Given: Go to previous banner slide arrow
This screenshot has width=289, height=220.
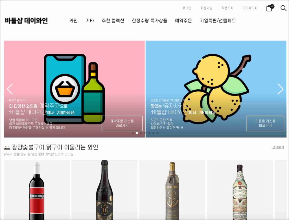Looking at the screenshot, I should (10, 89).
